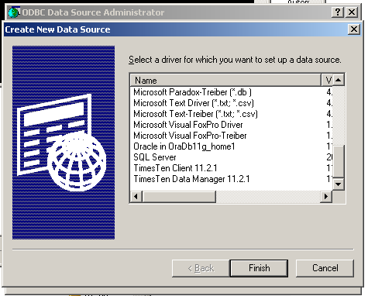
Task: Select Microsoft Visual FoxPro-Treiber row
Action: pyautogui.click(x=190, y=136)
